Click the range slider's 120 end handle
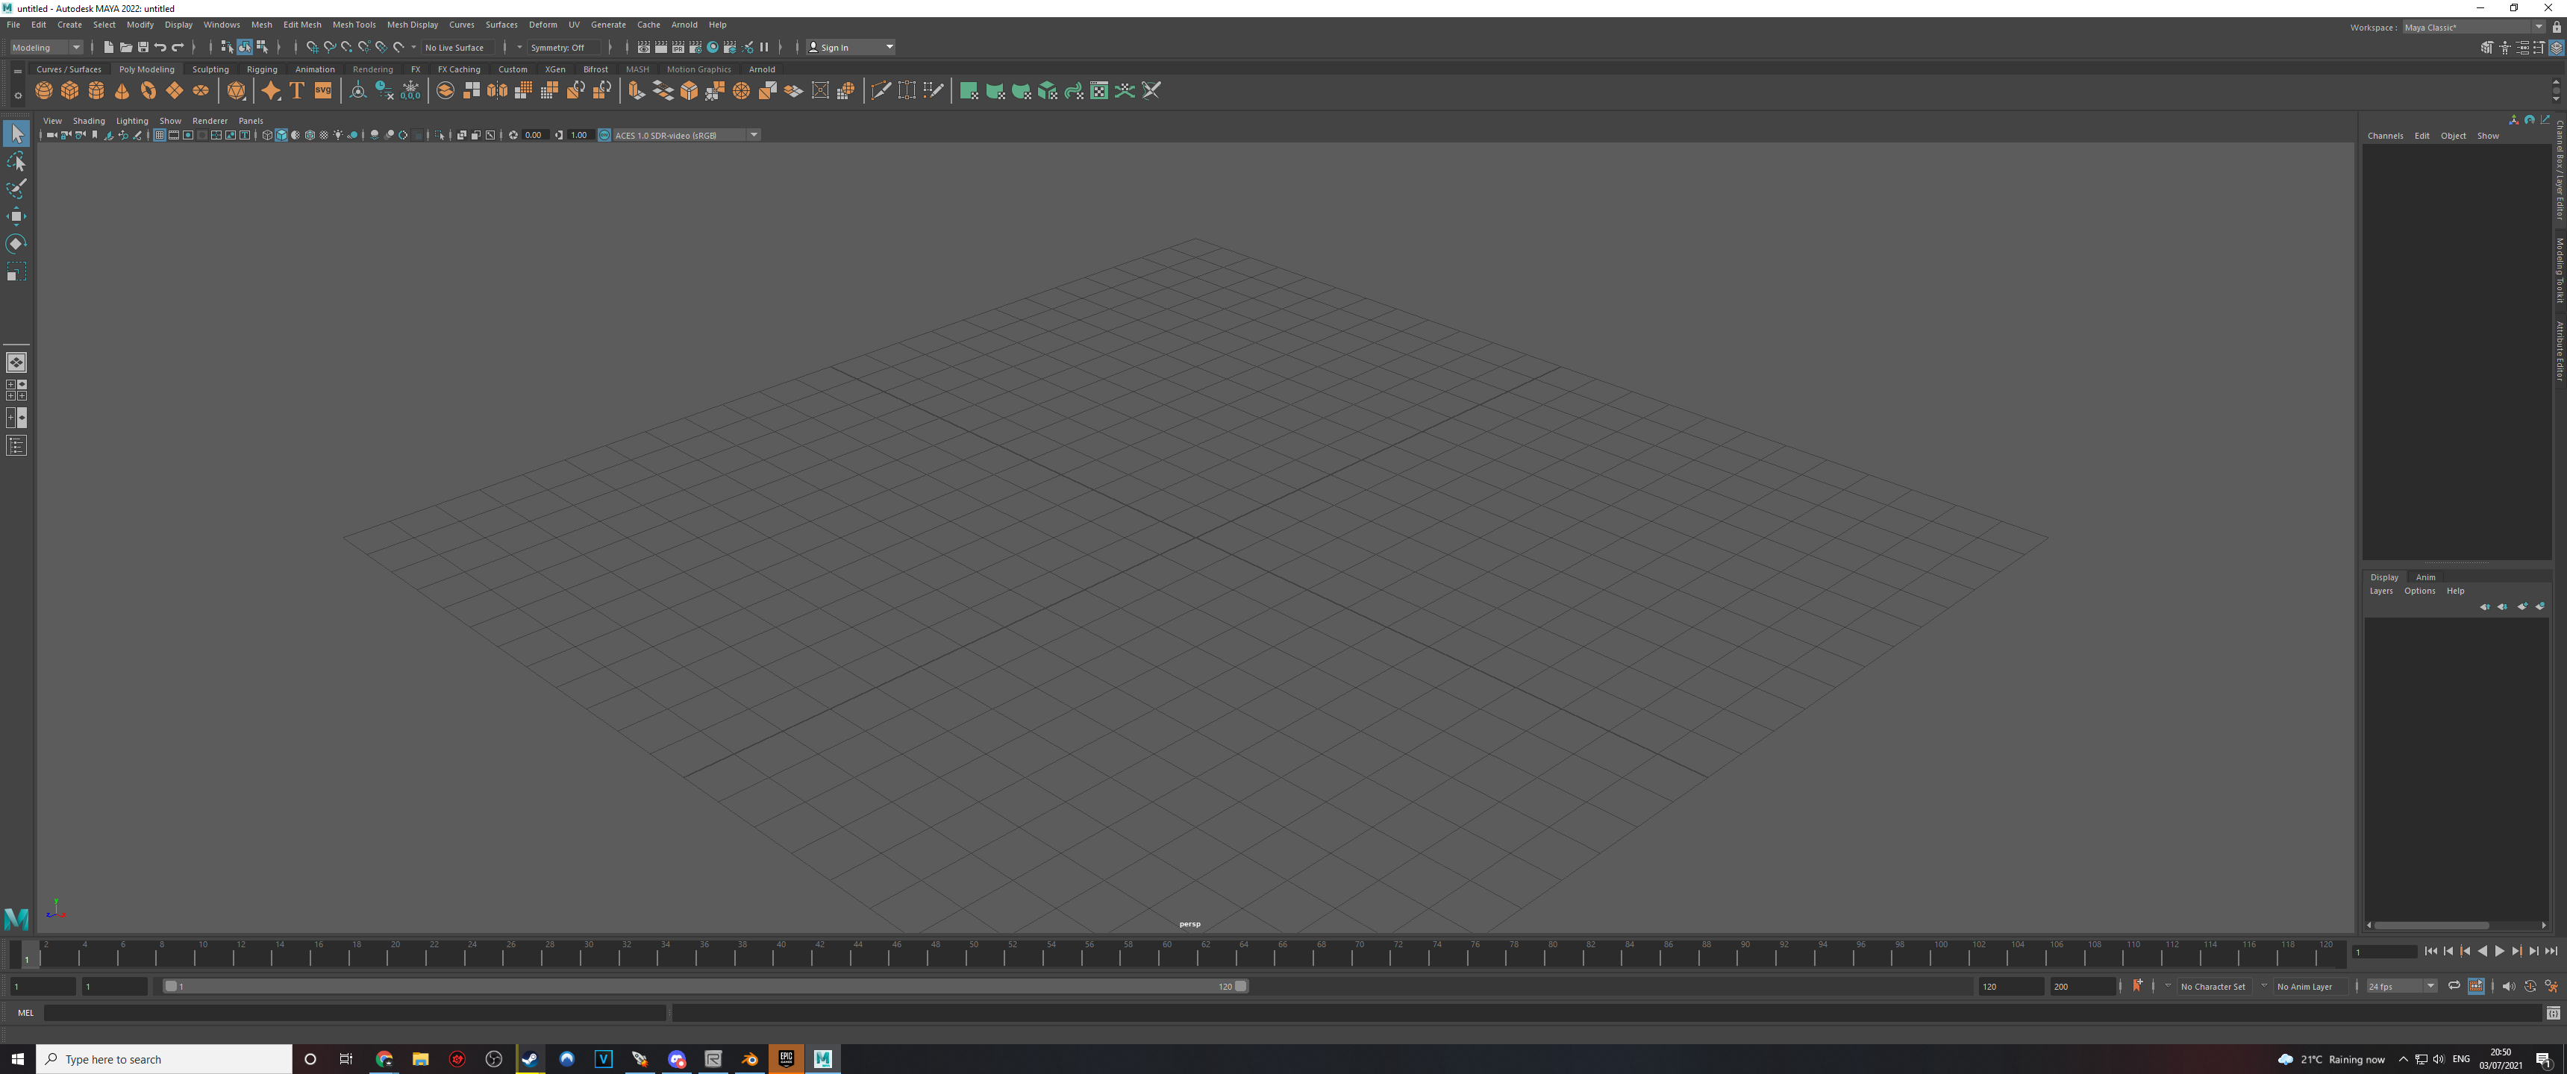This screenshot has width=2567, height=1074. [x=1241, y=986]
